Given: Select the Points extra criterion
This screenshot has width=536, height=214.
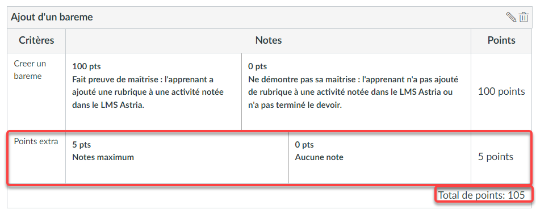Looking at the screenshot, I should [x=36, y=141].
